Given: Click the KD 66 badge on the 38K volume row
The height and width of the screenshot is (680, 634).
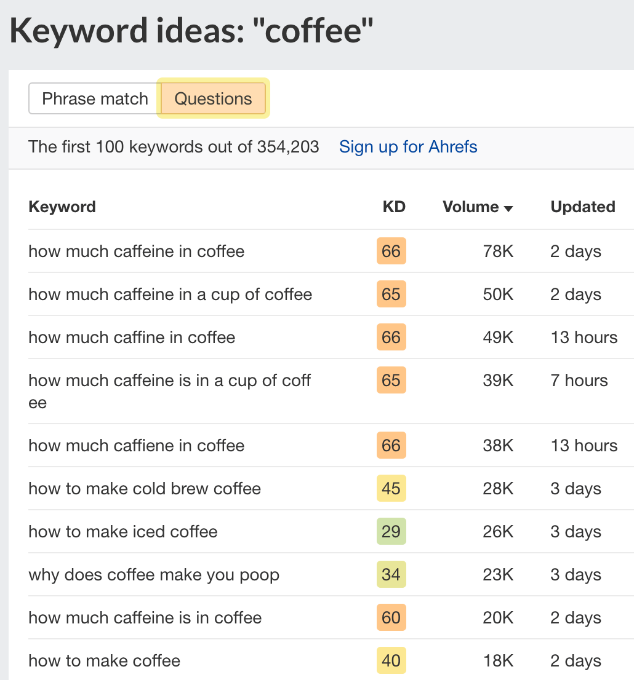Looking at the screenshot, I should (391, 445).
